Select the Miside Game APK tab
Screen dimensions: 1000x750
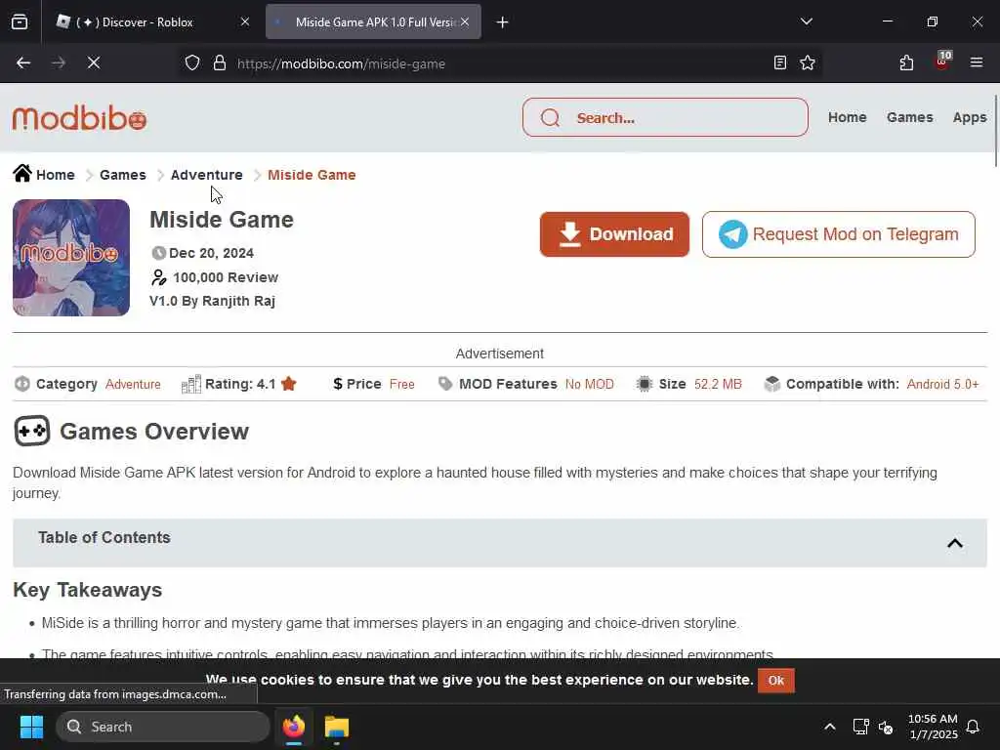[x=374, y=22]
